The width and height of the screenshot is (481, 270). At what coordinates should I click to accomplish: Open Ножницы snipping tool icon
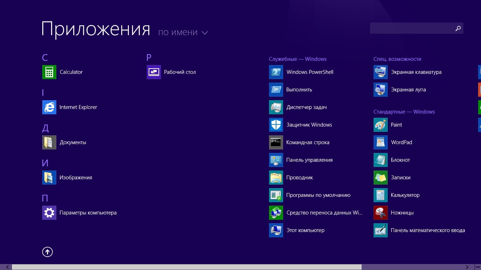[x=381, y=213]
